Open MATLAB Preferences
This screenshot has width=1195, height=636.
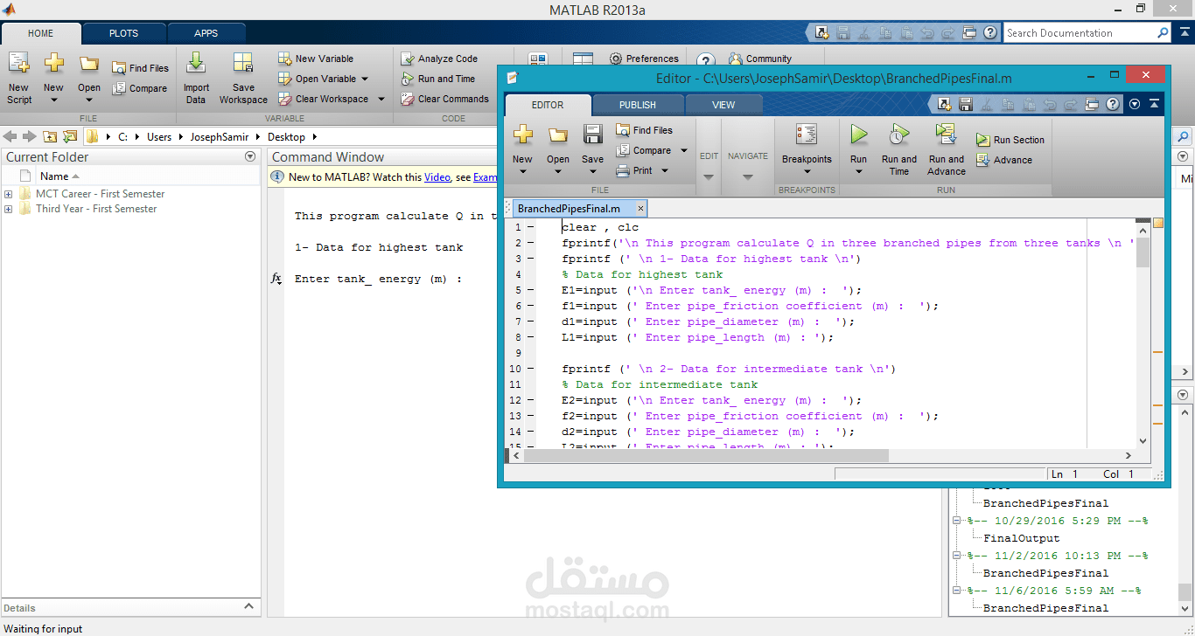click(644, 59)
